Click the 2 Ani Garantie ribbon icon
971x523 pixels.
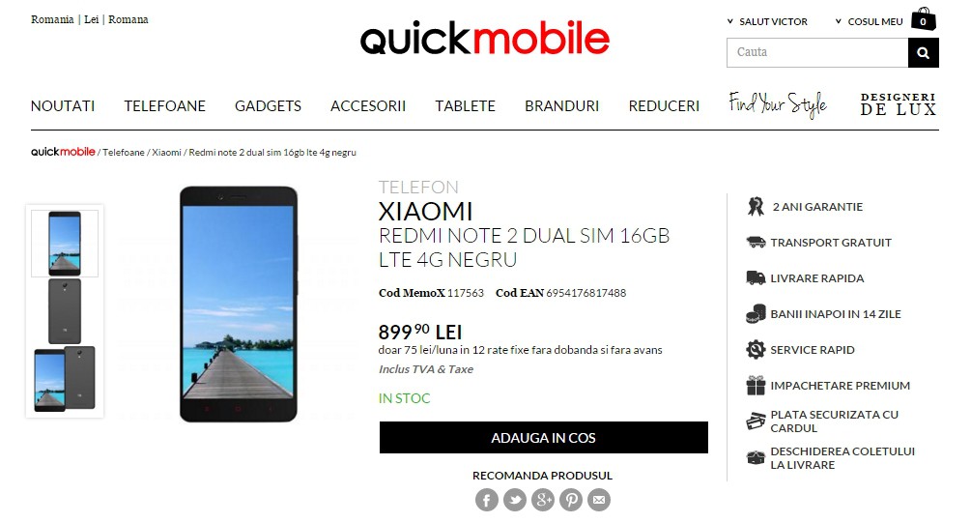[756, 206]
